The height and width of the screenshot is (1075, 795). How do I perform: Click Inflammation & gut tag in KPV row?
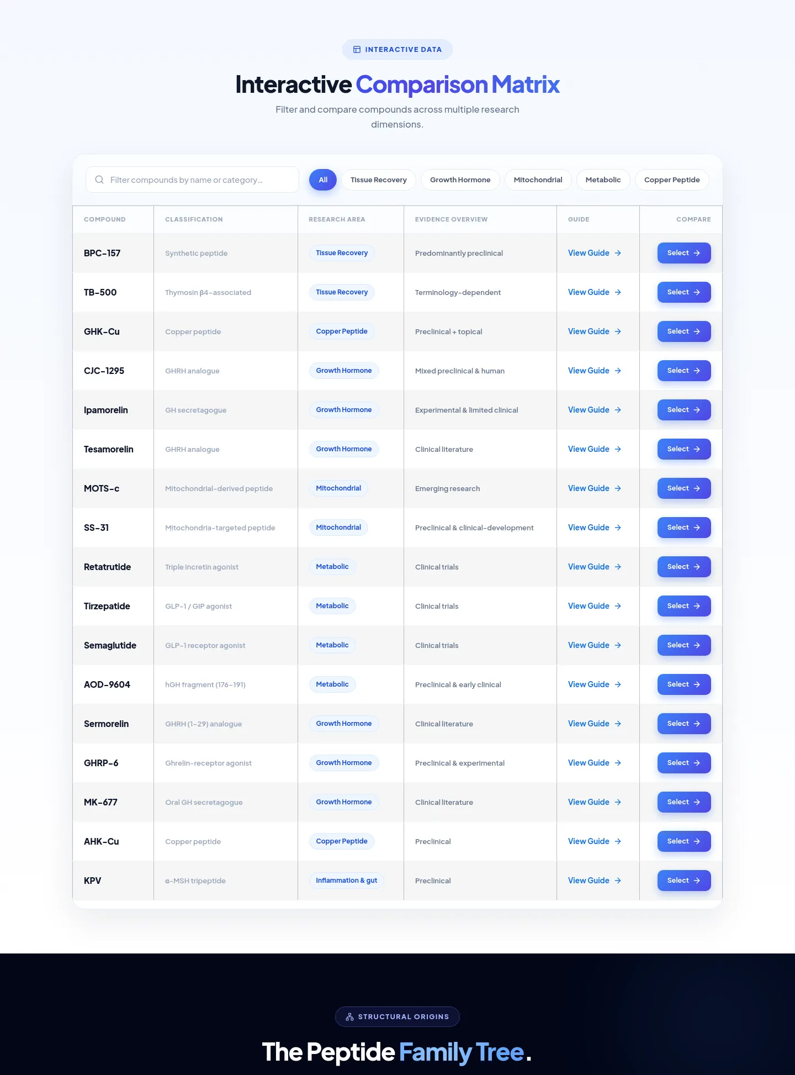tap(347, 881)
